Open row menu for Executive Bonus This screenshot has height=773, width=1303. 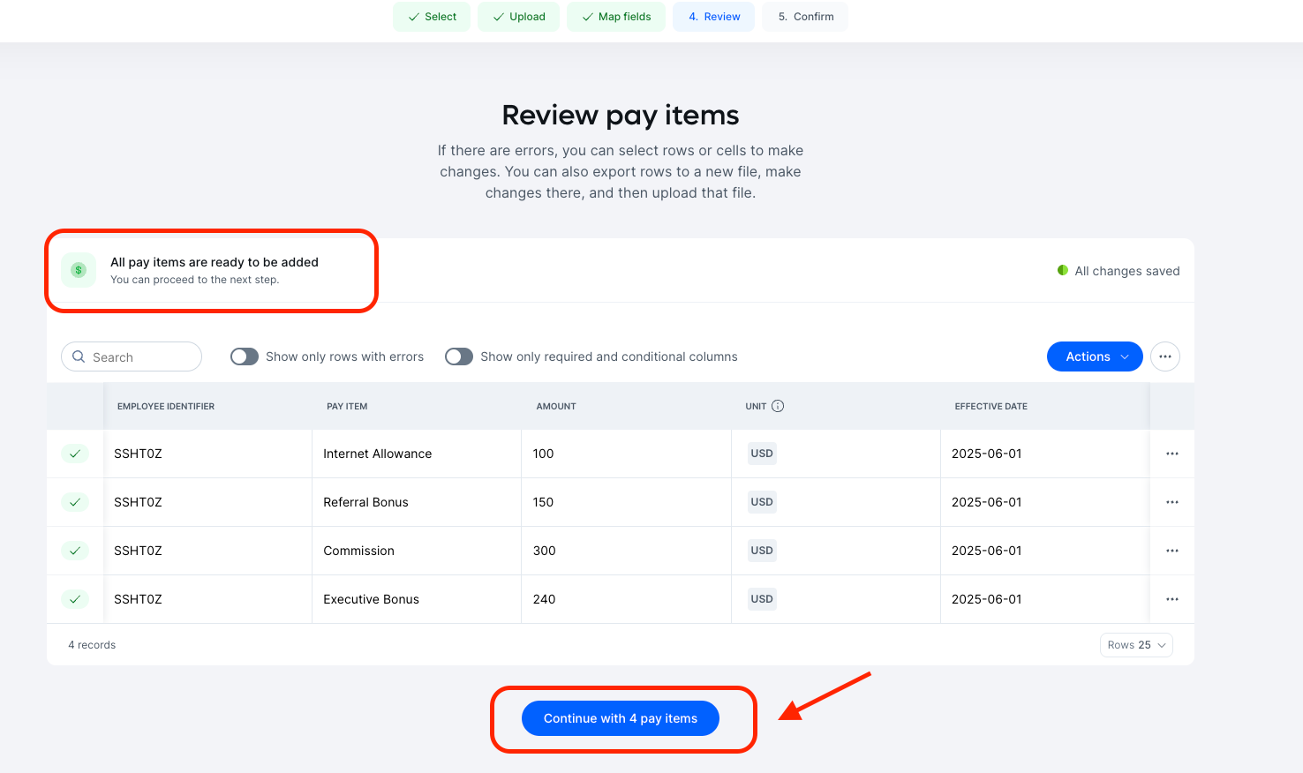[1172, 599]
